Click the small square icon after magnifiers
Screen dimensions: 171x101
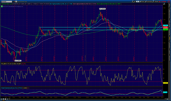[7, 99]
